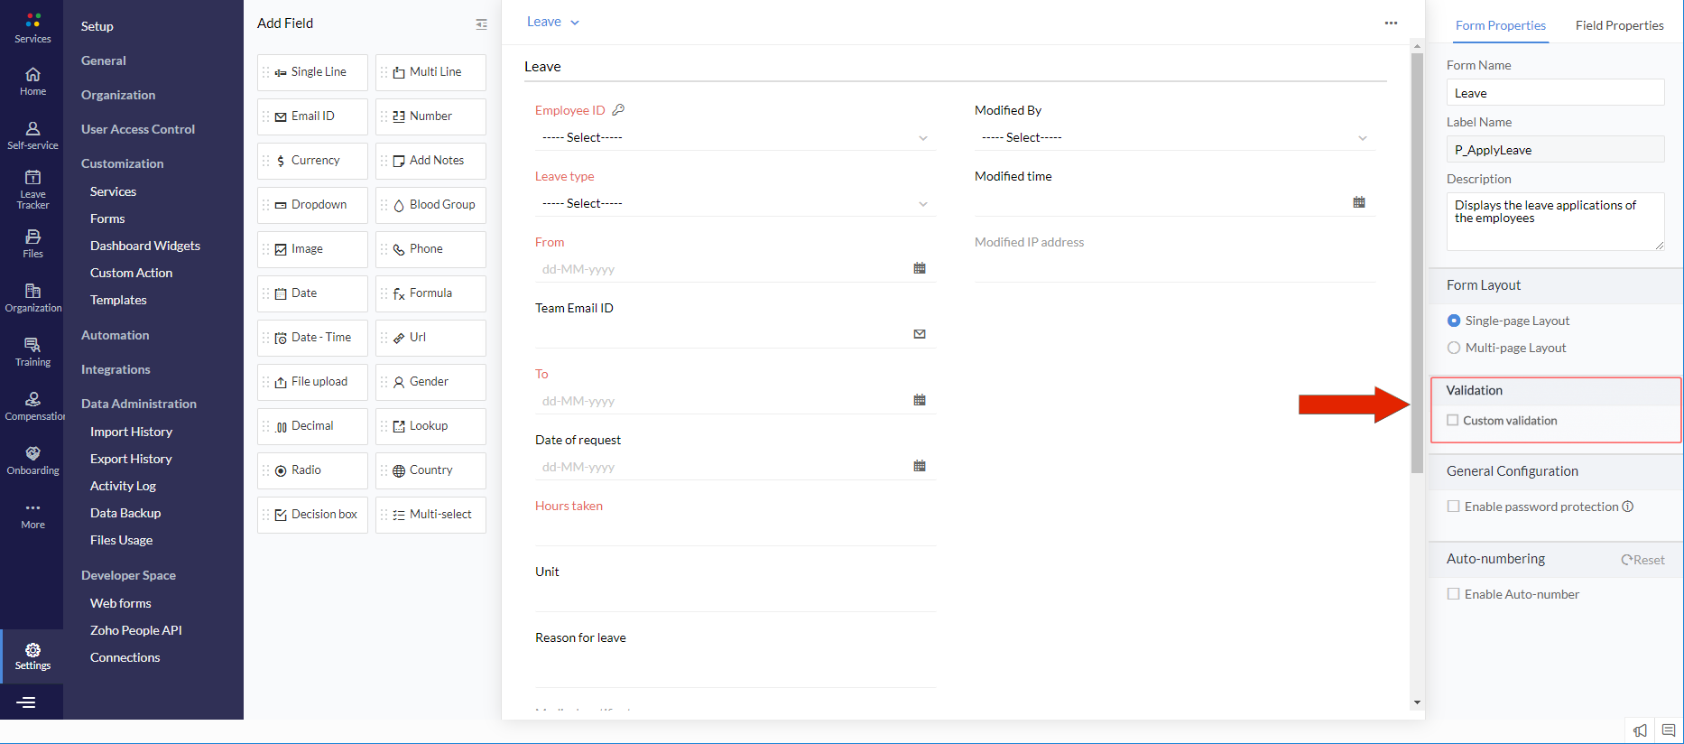Add a Multi-select field button
Image resolution: width=1684 pixels, height=744 pixels.
point(430,515)
